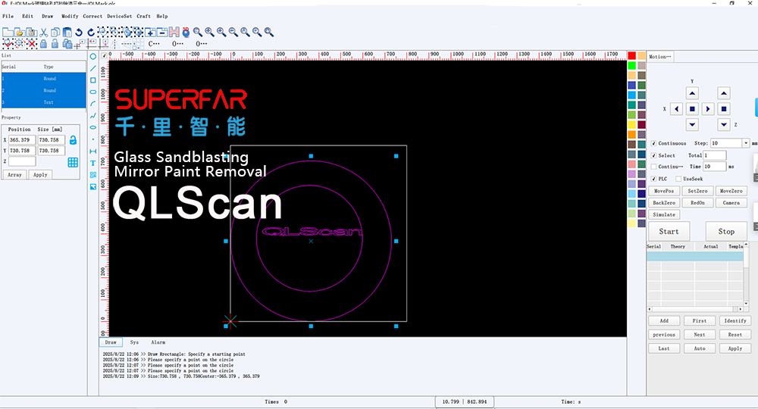Pick the red color swatch
This screenshot has width=758, height=409.
click(x=632, y=55)
